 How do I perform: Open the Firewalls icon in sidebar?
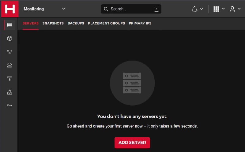pyautogui.click(x=9, y=92)
